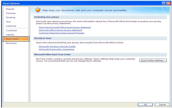Click the Excel Options title text
The height and width of the screenshot is (108, 172).
(11, 3)
